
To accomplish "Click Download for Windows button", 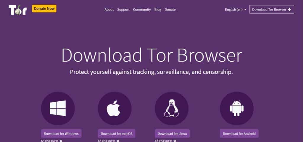I will pos(61,133).
